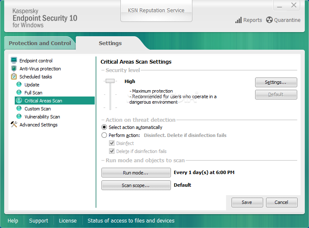Click 'Disinfect. Delete if disinfection fails' text

185,135
